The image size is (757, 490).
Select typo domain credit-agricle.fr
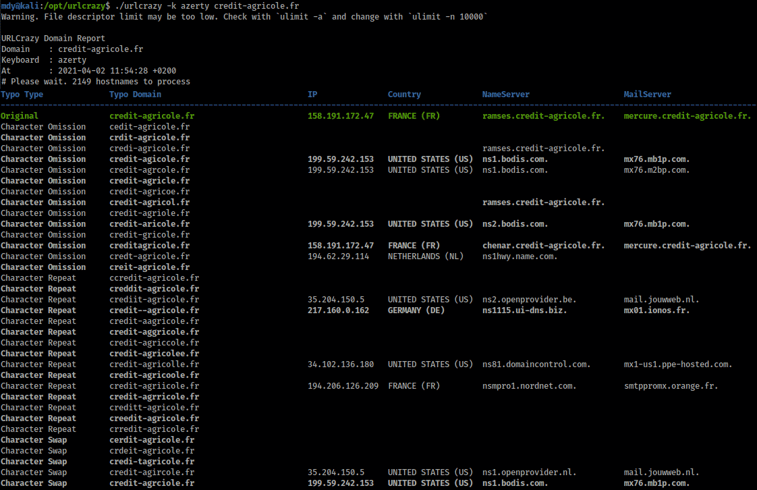150,181
